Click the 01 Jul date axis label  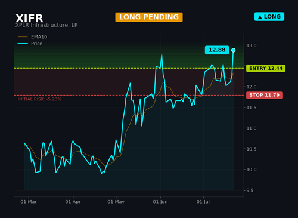point(203,202)
